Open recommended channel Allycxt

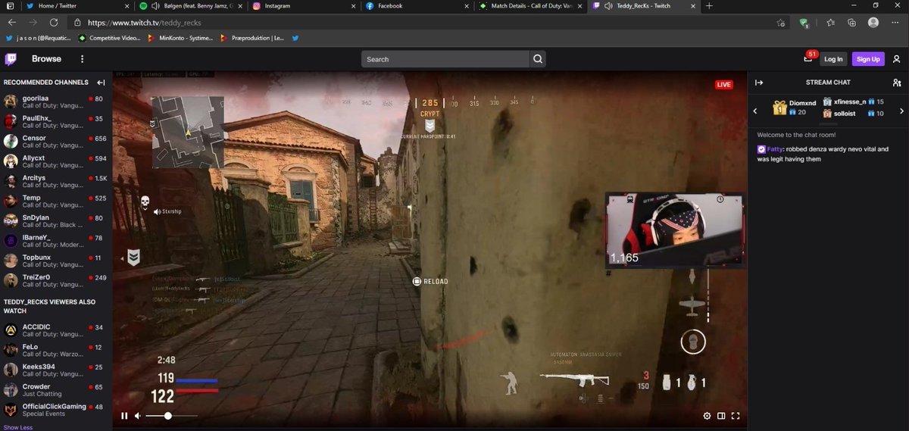click(55, 162)
